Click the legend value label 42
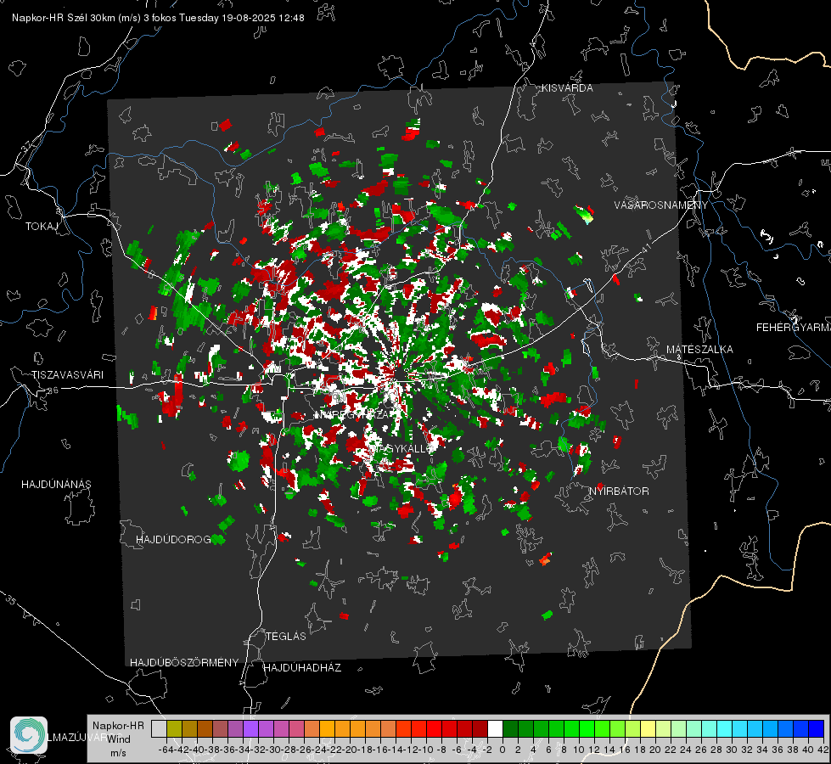Screen dimensions: 831x764 (x=823, y=750)
